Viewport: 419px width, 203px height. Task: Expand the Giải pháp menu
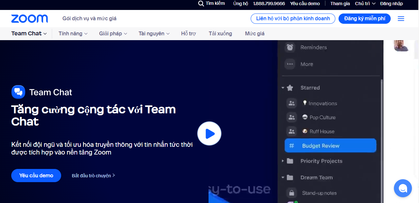click(113, 33)
